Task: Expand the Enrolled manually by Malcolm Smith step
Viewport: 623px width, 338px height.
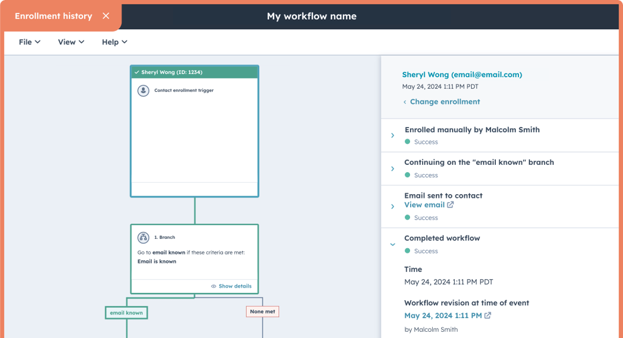Action: click(x=393, y=135)
